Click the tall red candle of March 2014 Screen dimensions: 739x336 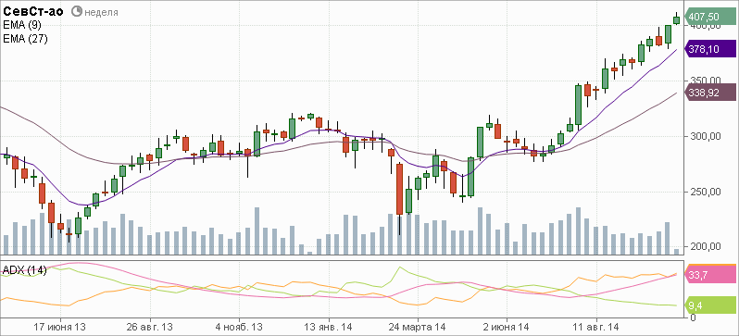point(400,189)
